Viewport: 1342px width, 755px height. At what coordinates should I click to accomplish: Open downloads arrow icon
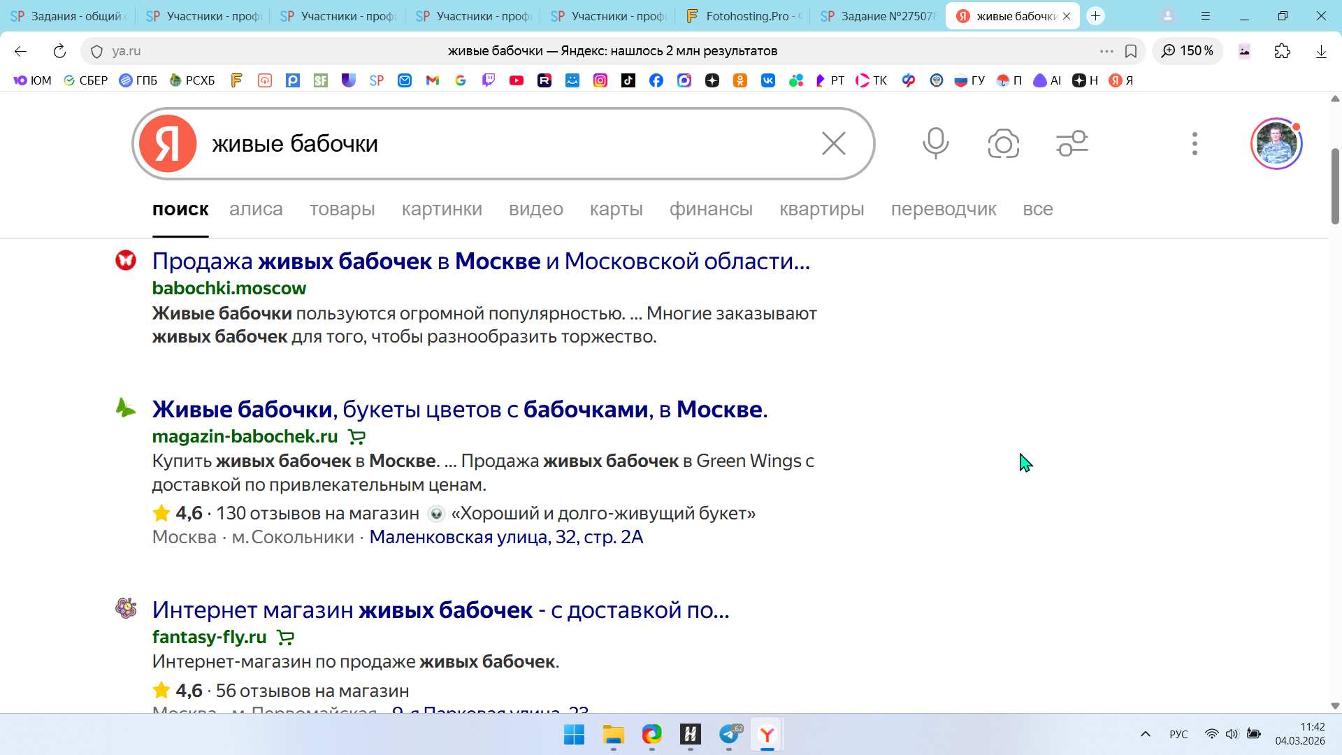coord(1321,51)
